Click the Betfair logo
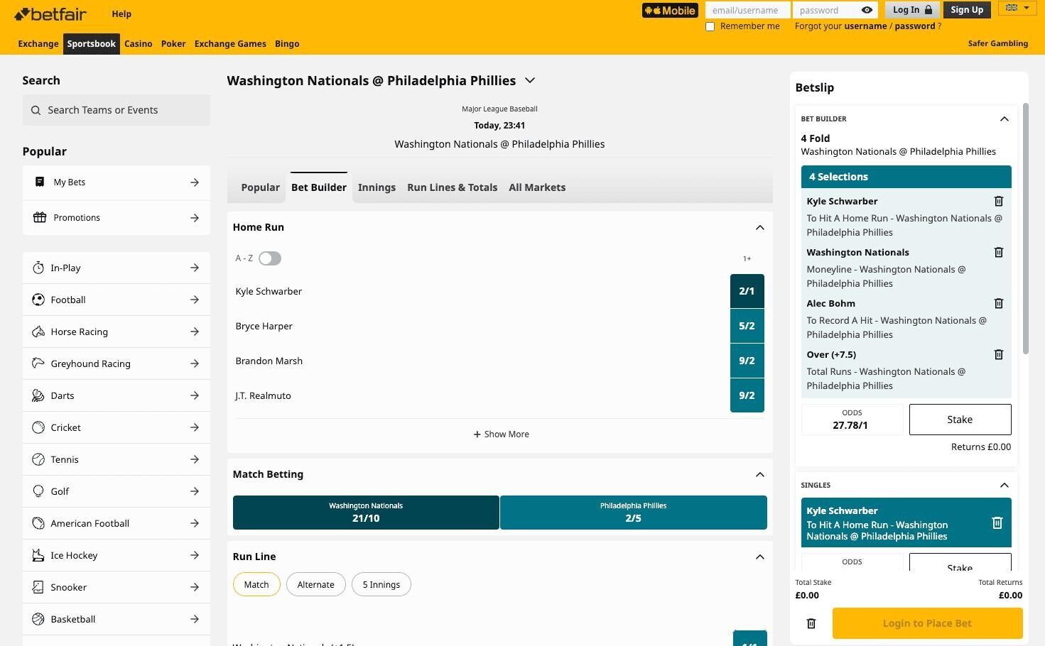This screenshot has height=646, width=1045. click(51, 13)
